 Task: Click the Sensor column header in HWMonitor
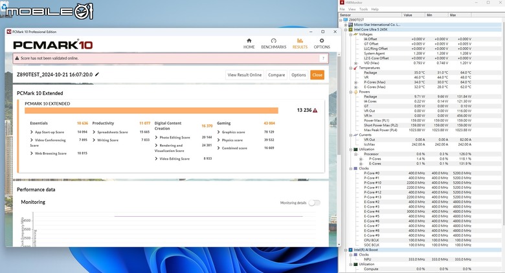[370, 15]
